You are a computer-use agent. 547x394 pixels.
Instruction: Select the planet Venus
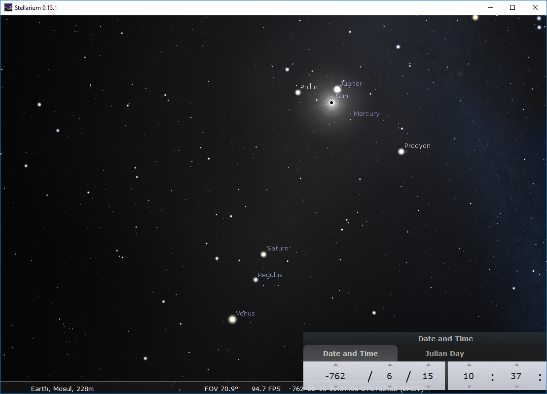tap(232, 320)
